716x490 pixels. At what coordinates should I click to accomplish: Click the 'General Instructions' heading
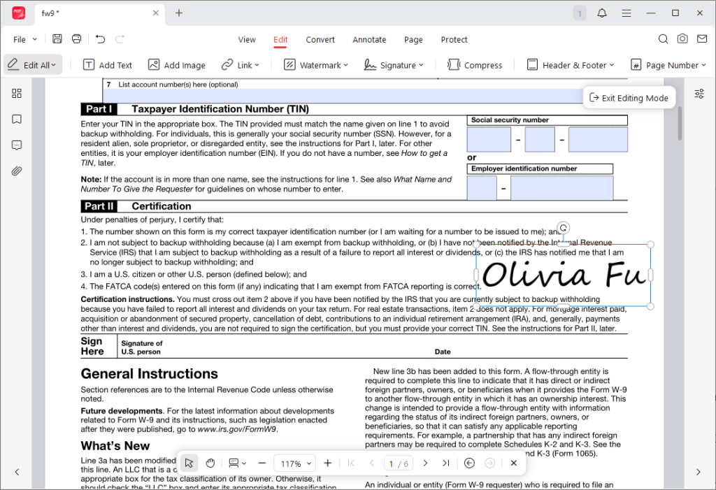tap(150, 373)
